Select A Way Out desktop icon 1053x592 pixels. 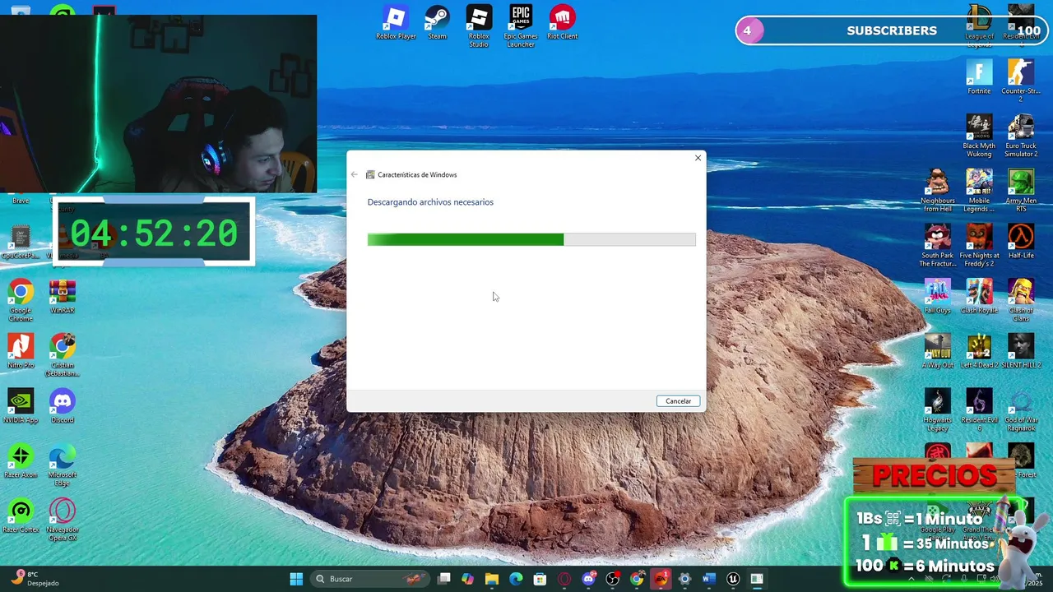(937, 352)
